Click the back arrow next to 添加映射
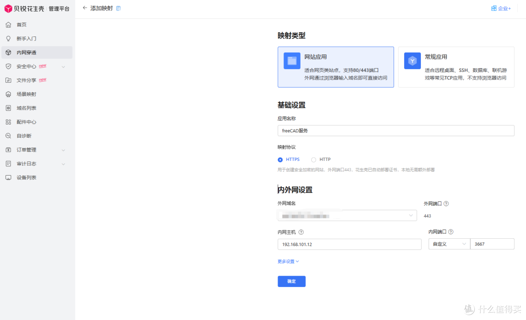The image size is (526, 320). (85, 8)
